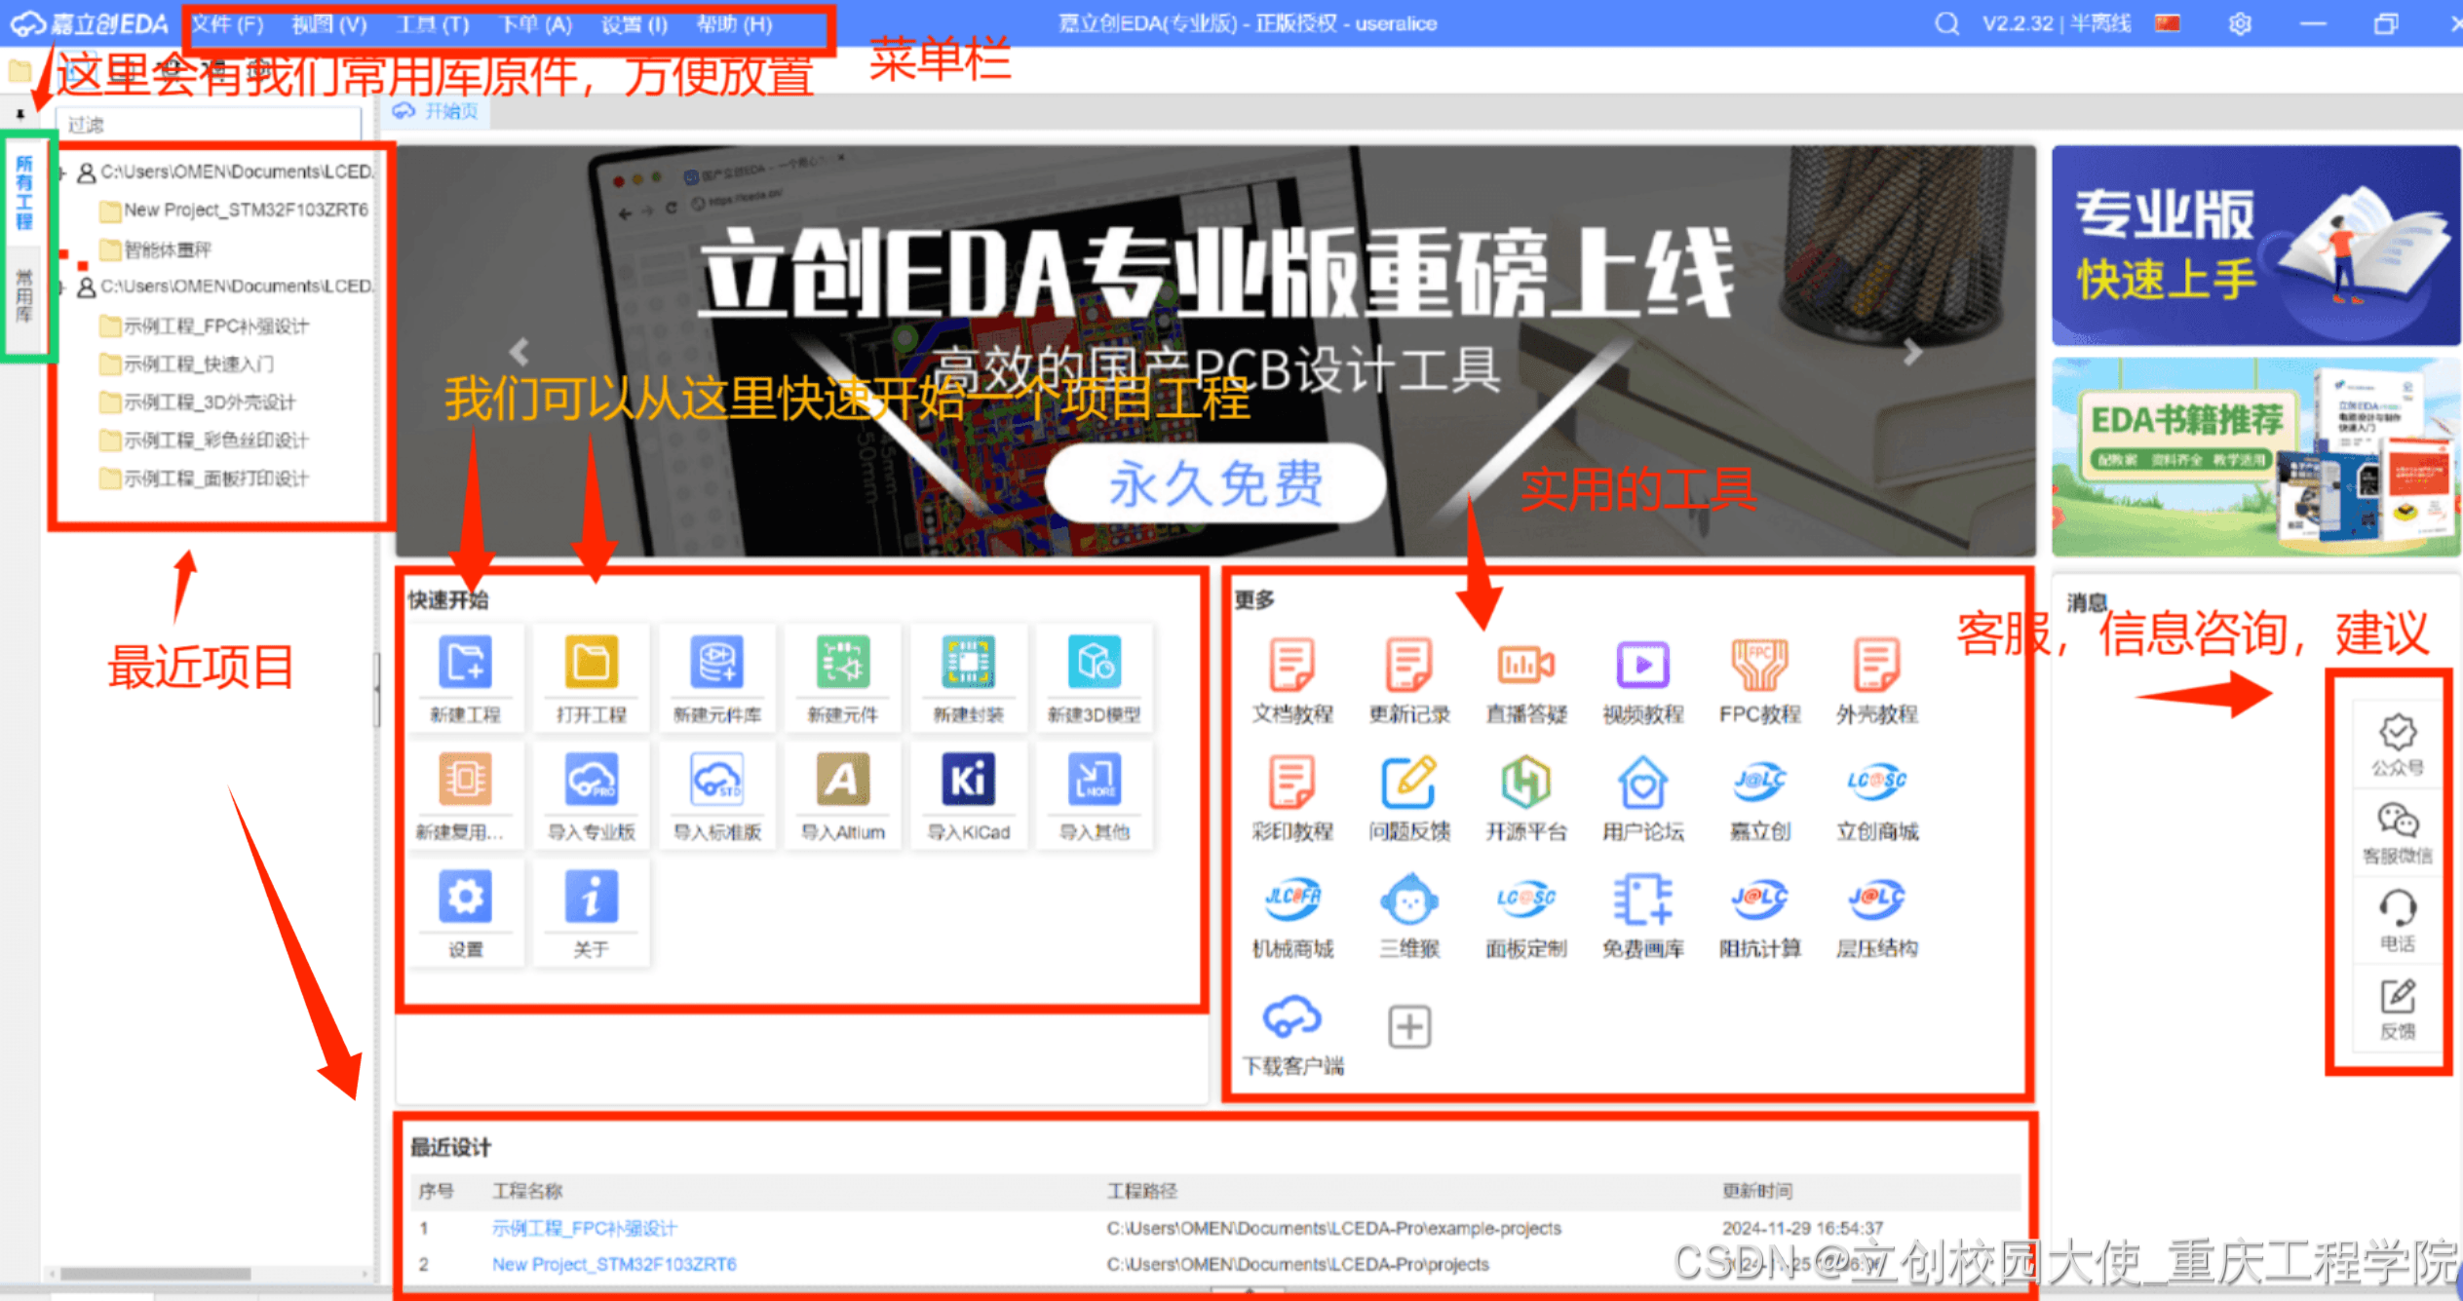Open recent design 示例工程_FPC补强设计 link
Viewport: 2463px width, 1301px height.
pos(584,1228)
